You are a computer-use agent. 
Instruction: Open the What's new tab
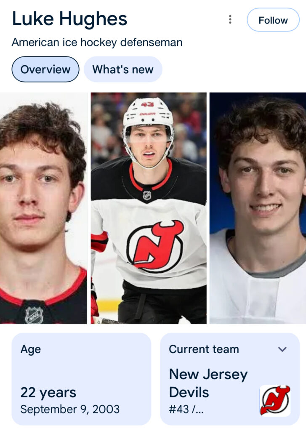[x=123, y=69]
